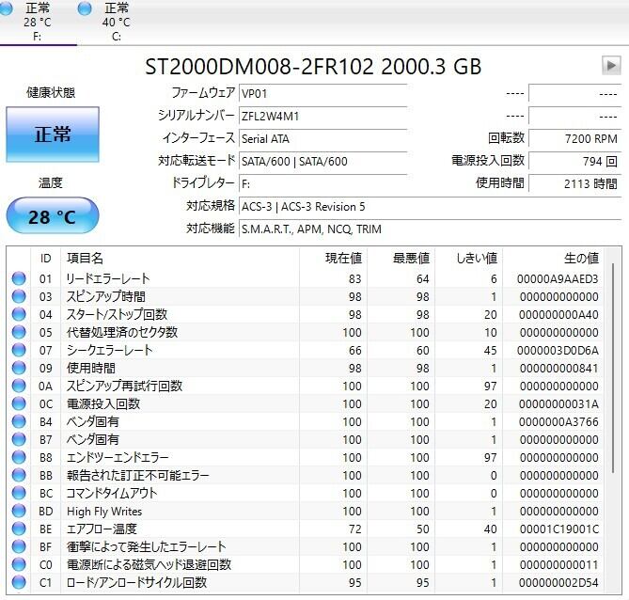
Task: Click the blue 正常 health status button
Action: click(52, 134)
